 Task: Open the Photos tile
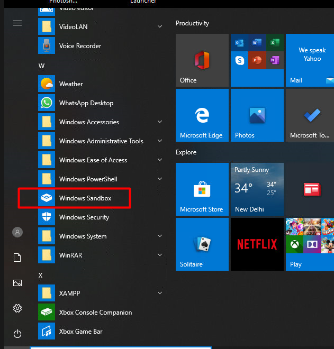257,115
